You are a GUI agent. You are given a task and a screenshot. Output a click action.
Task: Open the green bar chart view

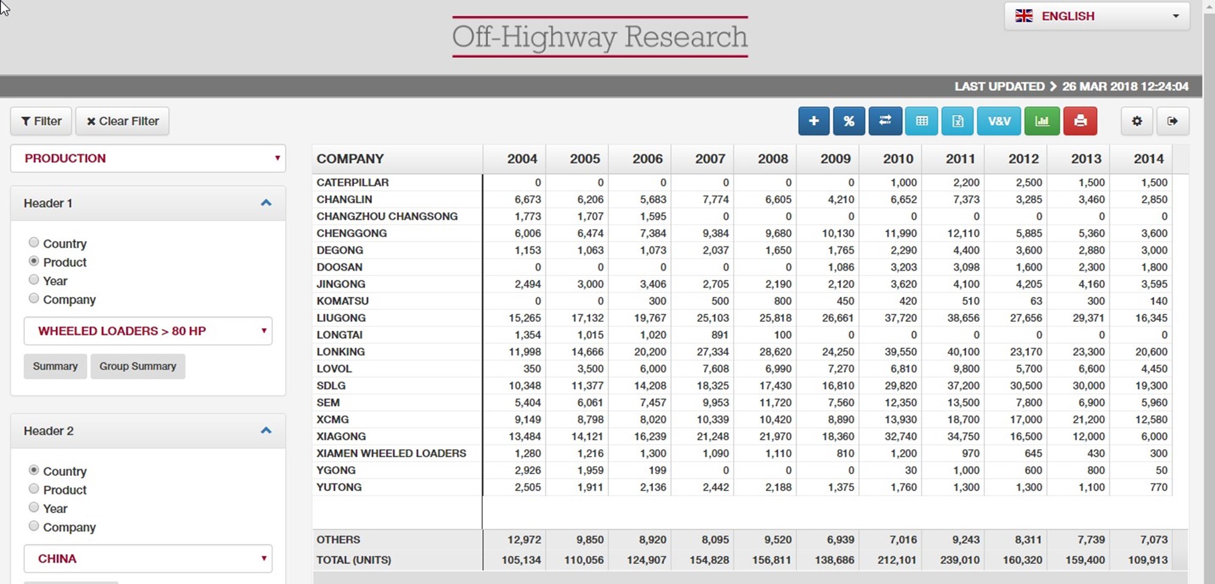pyautogui.click(x=1042, y=121)
